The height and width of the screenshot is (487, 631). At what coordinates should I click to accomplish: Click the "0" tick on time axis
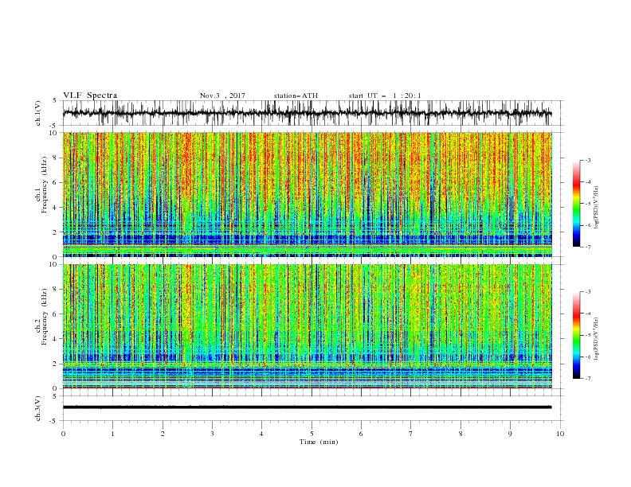click(x=63, y=434)
